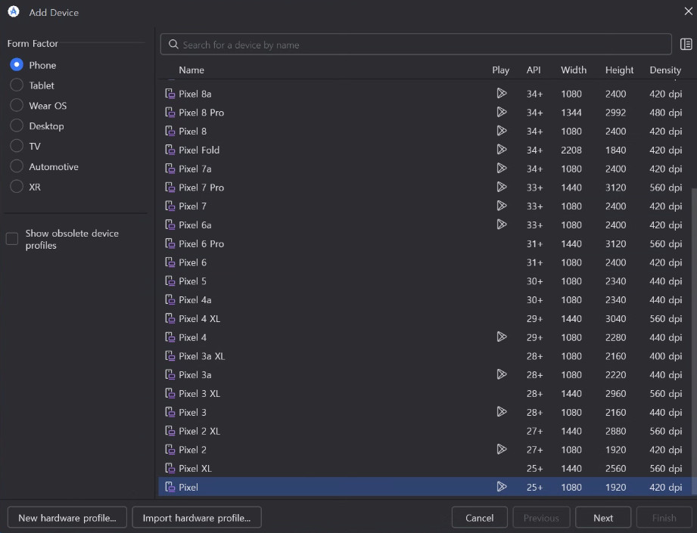Sort devices by API column header

(x=534, y=70)
